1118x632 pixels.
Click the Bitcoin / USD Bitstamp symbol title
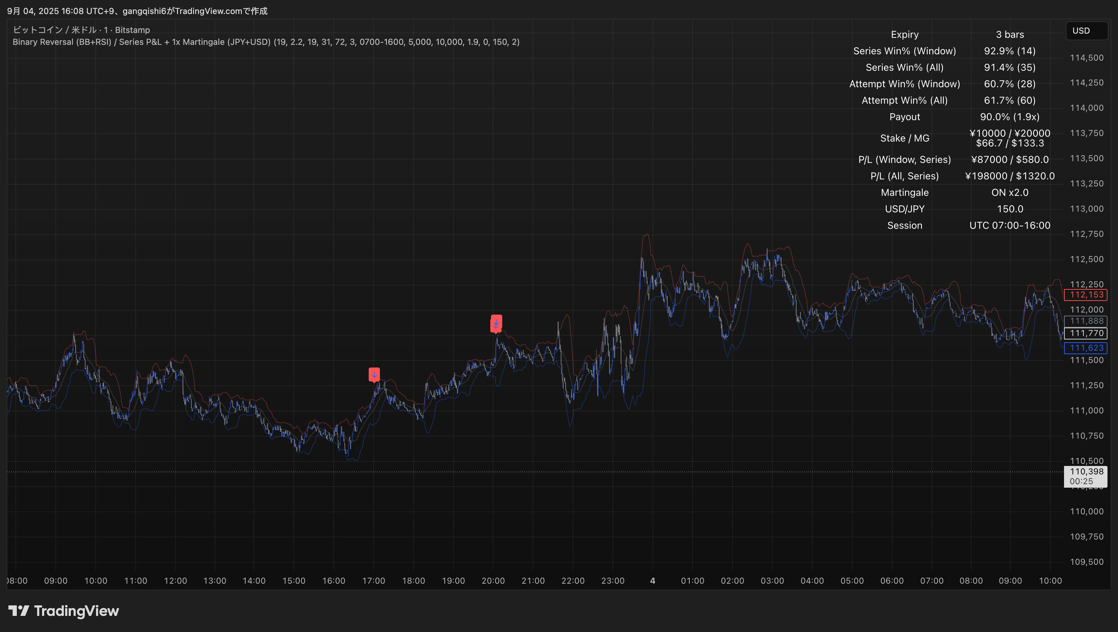81,30
